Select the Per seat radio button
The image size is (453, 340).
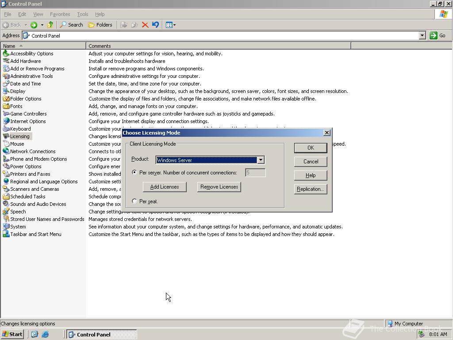pyautogui.click(x=134, y=201)
